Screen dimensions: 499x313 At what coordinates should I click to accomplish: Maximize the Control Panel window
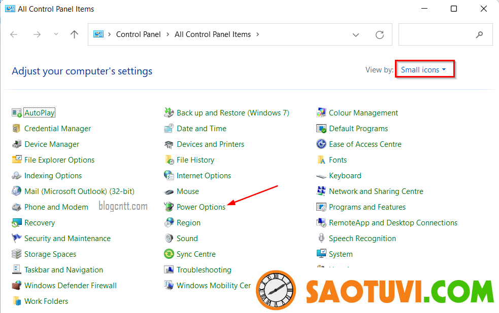[454, 9]
